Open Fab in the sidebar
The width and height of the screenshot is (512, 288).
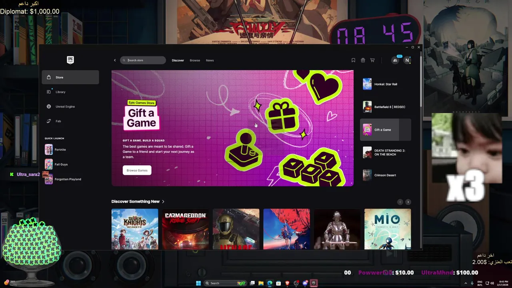(x=70, y=121)
